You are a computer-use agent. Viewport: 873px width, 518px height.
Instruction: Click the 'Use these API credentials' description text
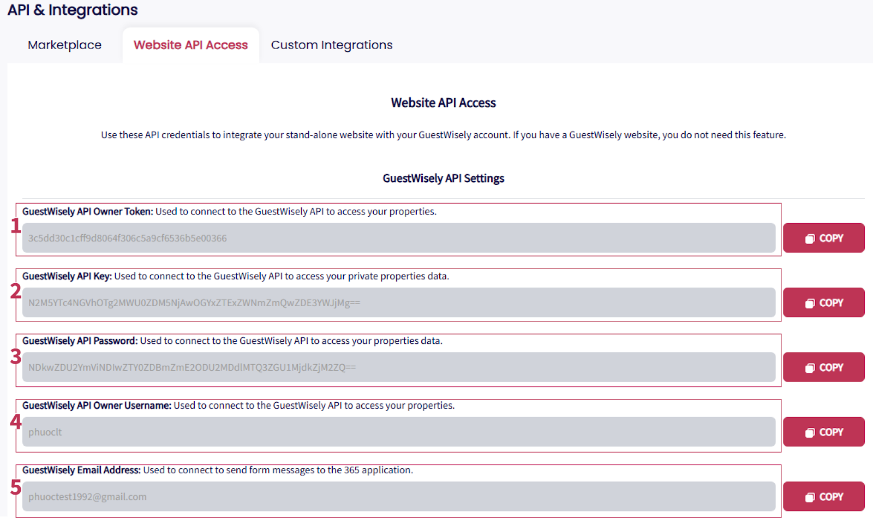[x=443, y=135]
